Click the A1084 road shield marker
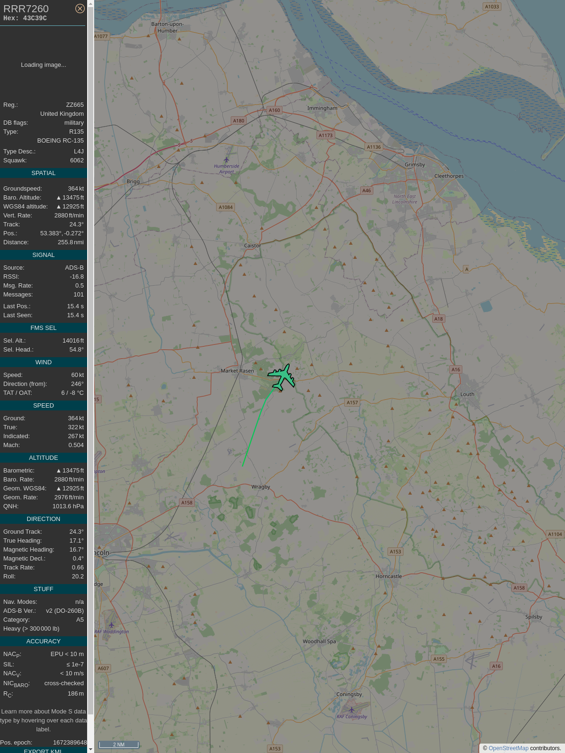This screenshot has height=753, width=565. coord(226,207)
